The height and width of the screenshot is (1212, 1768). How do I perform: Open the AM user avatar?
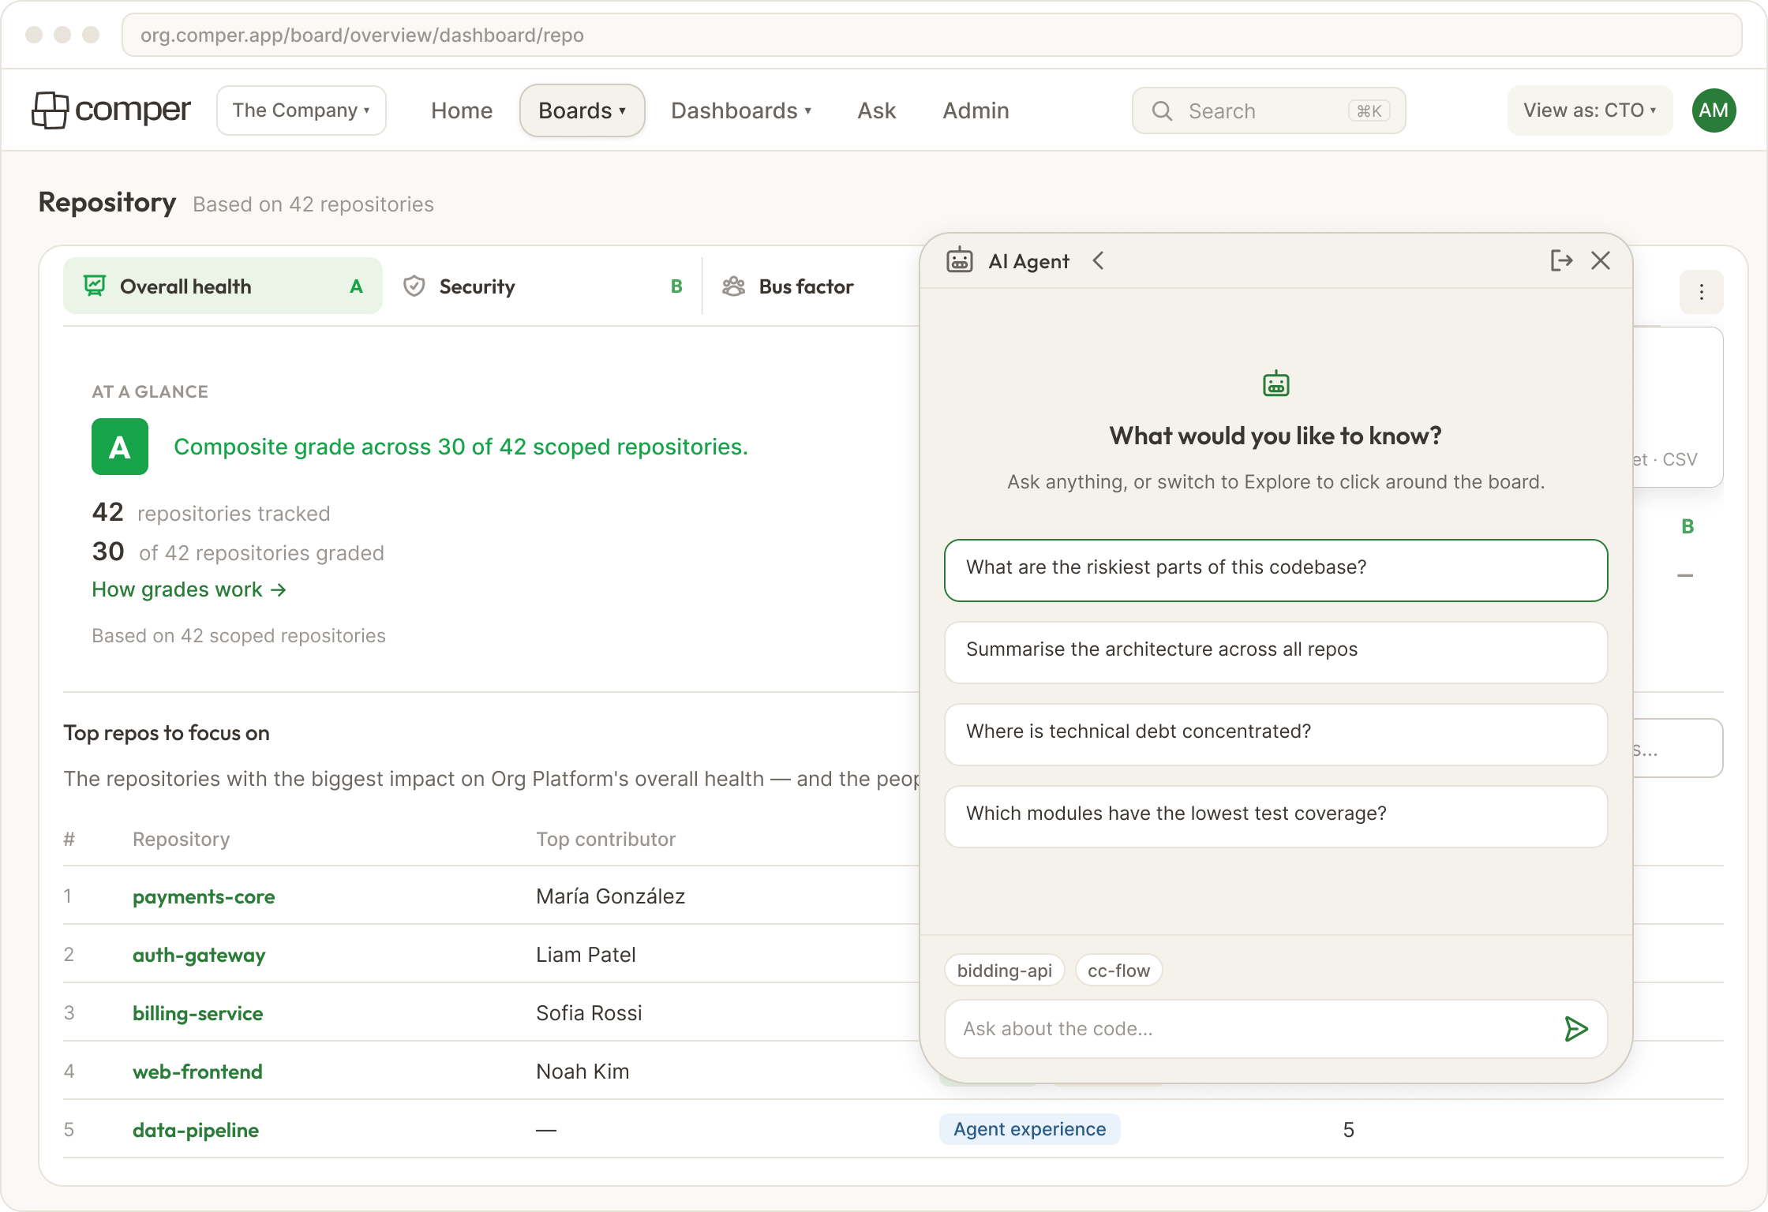click(x=1714, y=110)
